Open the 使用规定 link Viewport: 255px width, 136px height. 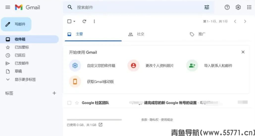[167, 120]
